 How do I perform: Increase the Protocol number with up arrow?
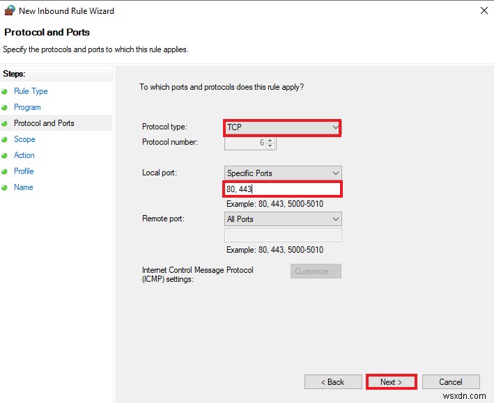click(x=270, y=140)
